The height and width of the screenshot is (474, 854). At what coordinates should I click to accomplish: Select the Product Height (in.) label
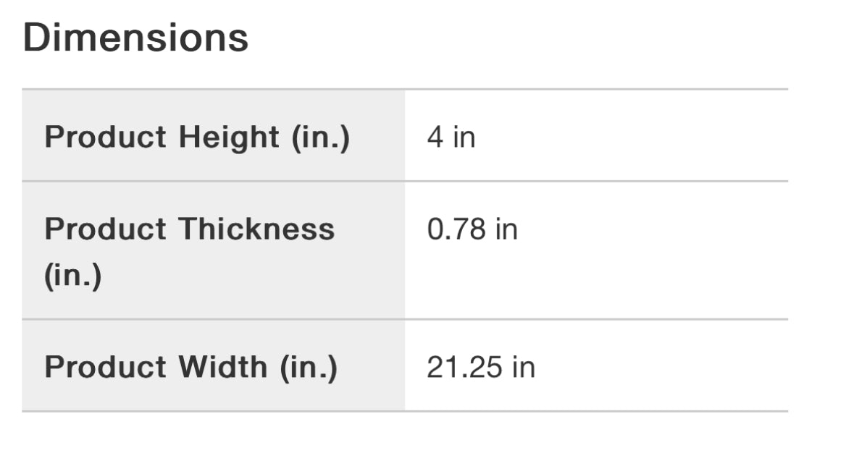click(x=197, y=137)
